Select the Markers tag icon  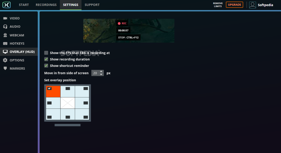[5, 68]
